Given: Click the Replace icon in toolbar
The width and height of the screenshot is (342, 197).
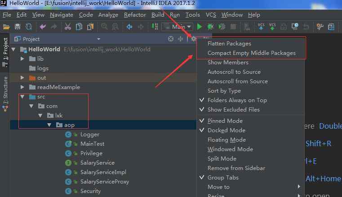Looking at the screenshot, I should tap(115, 27).
